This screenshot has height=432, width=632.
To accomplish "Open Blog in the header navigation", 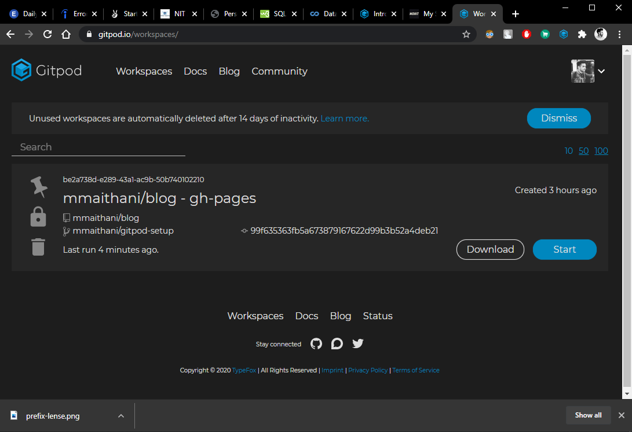I will 229,71.
